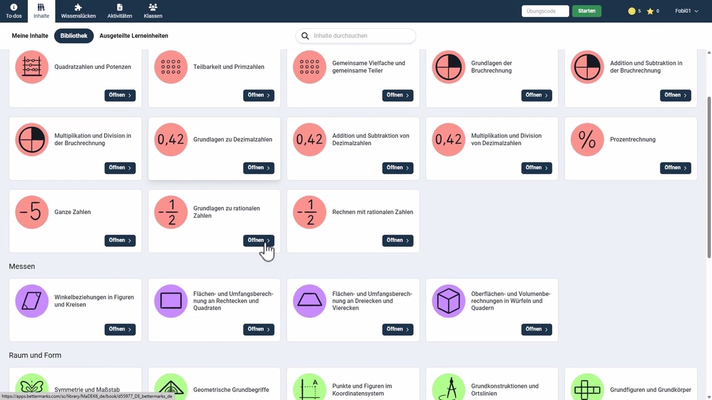Click the Winkelbeziehungen parallelogram icon

point(32,301)
